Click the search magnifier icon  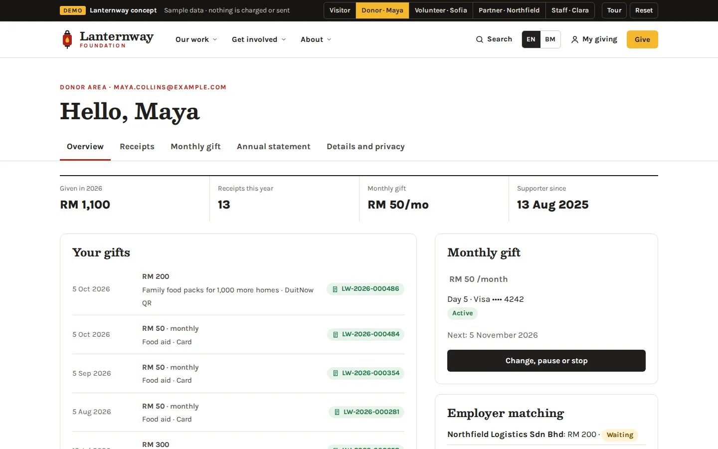coord(480,39)
